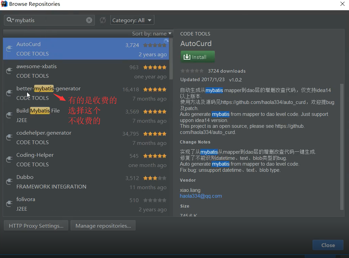Click the better-mybatis-generator plugin icon
This screenshot has height=258, width=349.
point(9,93)
